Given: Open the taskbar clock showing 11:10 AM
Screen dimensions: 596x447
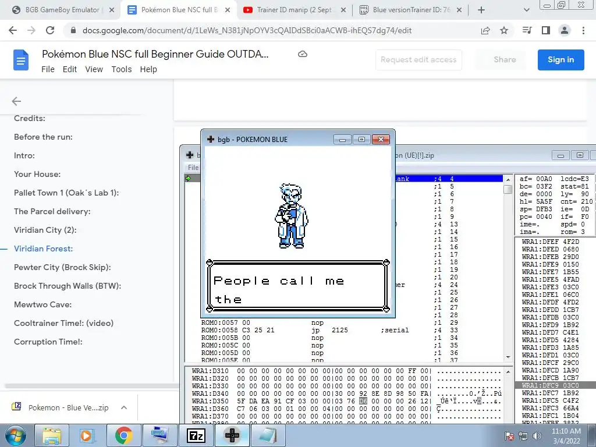Looking at the screenshot, I should click(x=566, y=435).
